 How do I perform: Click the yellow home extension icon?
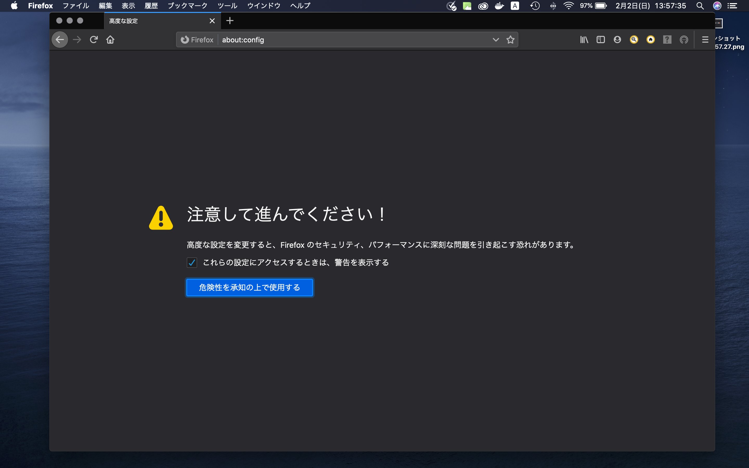pos(651,40)
